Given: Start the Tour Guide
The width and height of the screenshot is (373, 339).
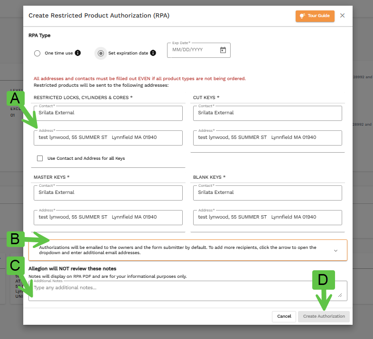Looking at the screenshot, I should click(315, 16).
